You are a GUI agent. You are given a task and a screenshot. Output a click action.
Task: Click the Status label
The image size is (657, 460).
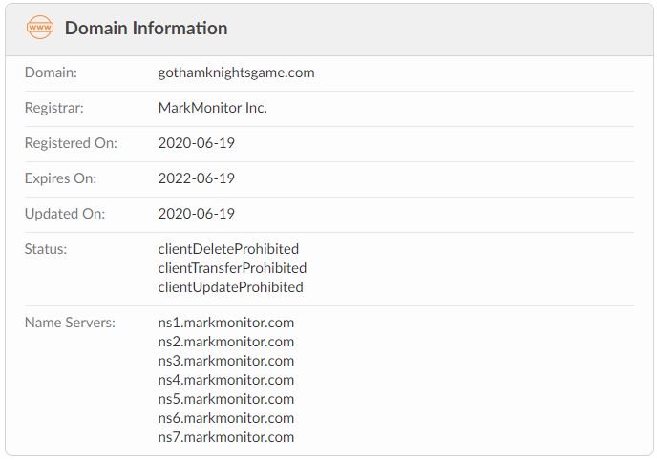pos(46,249)
